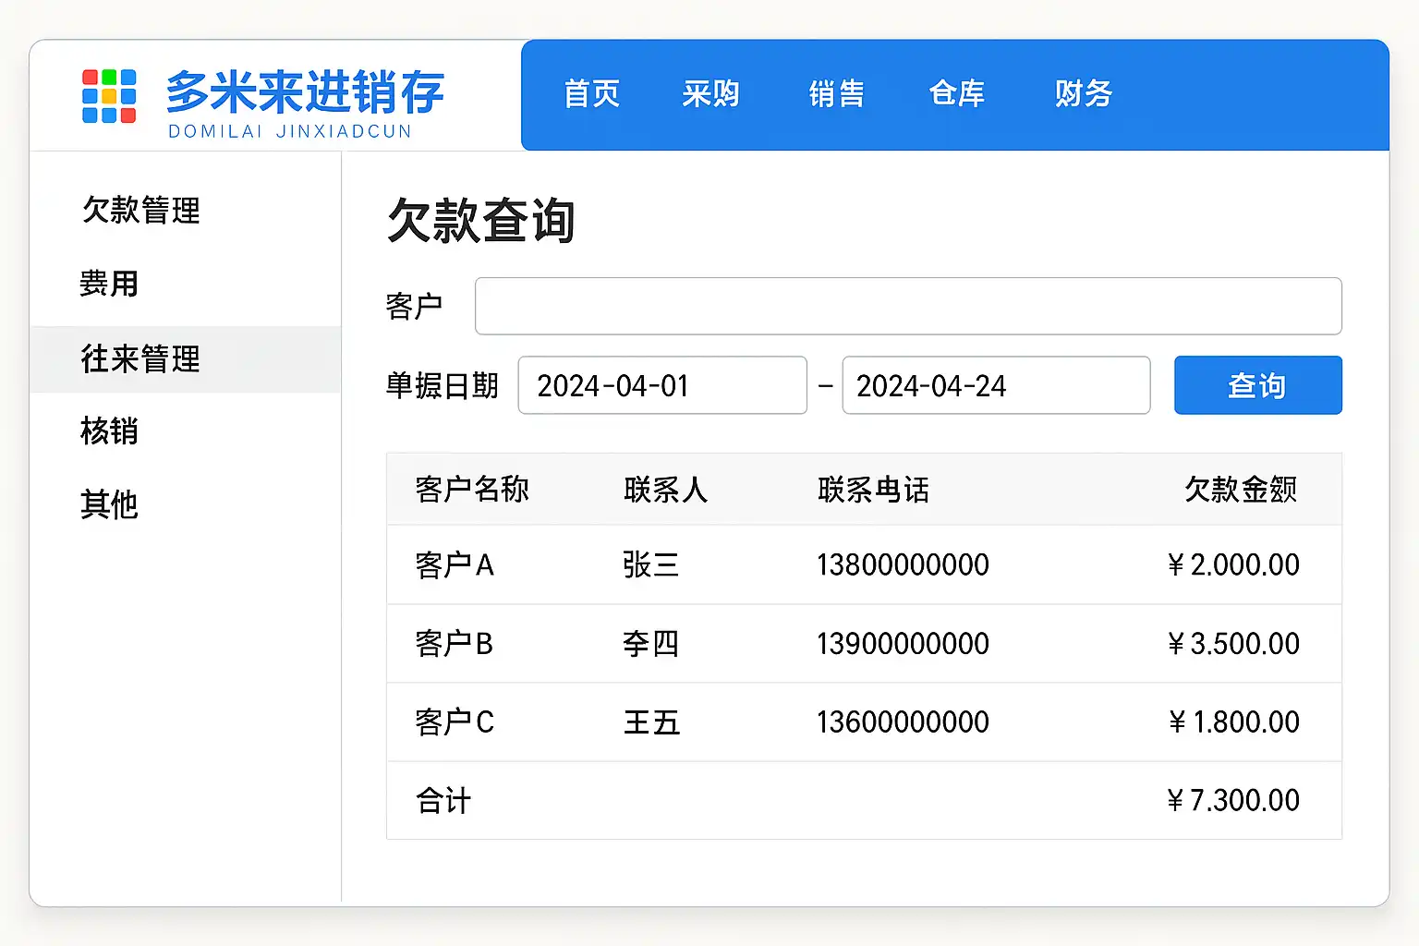Click the 往来管理 sidebar item
Image resolution: width=1419 pixels, height=946 pixels.
140,359
